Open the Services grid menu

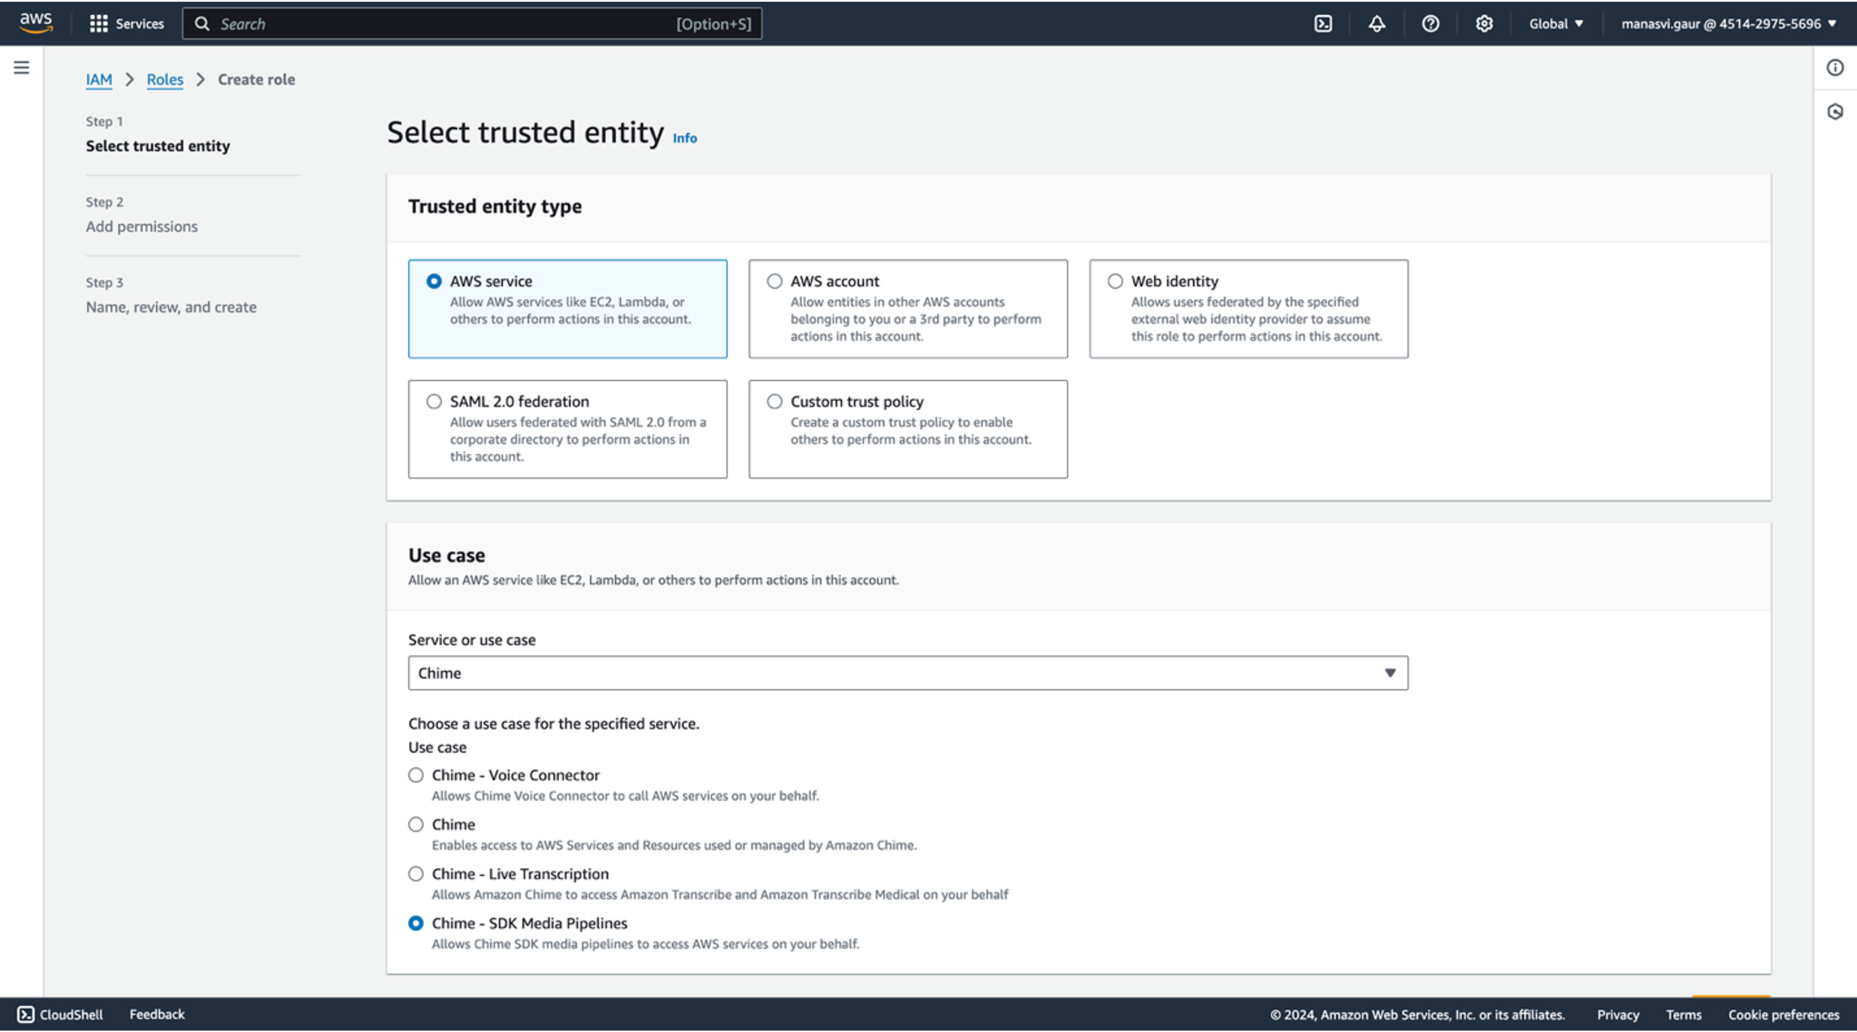click(x=98, y=24)
